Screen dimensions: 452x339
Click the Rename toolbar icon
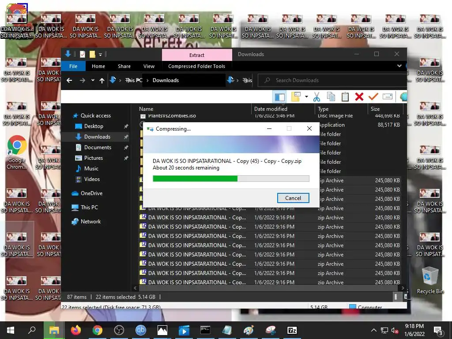388,97
